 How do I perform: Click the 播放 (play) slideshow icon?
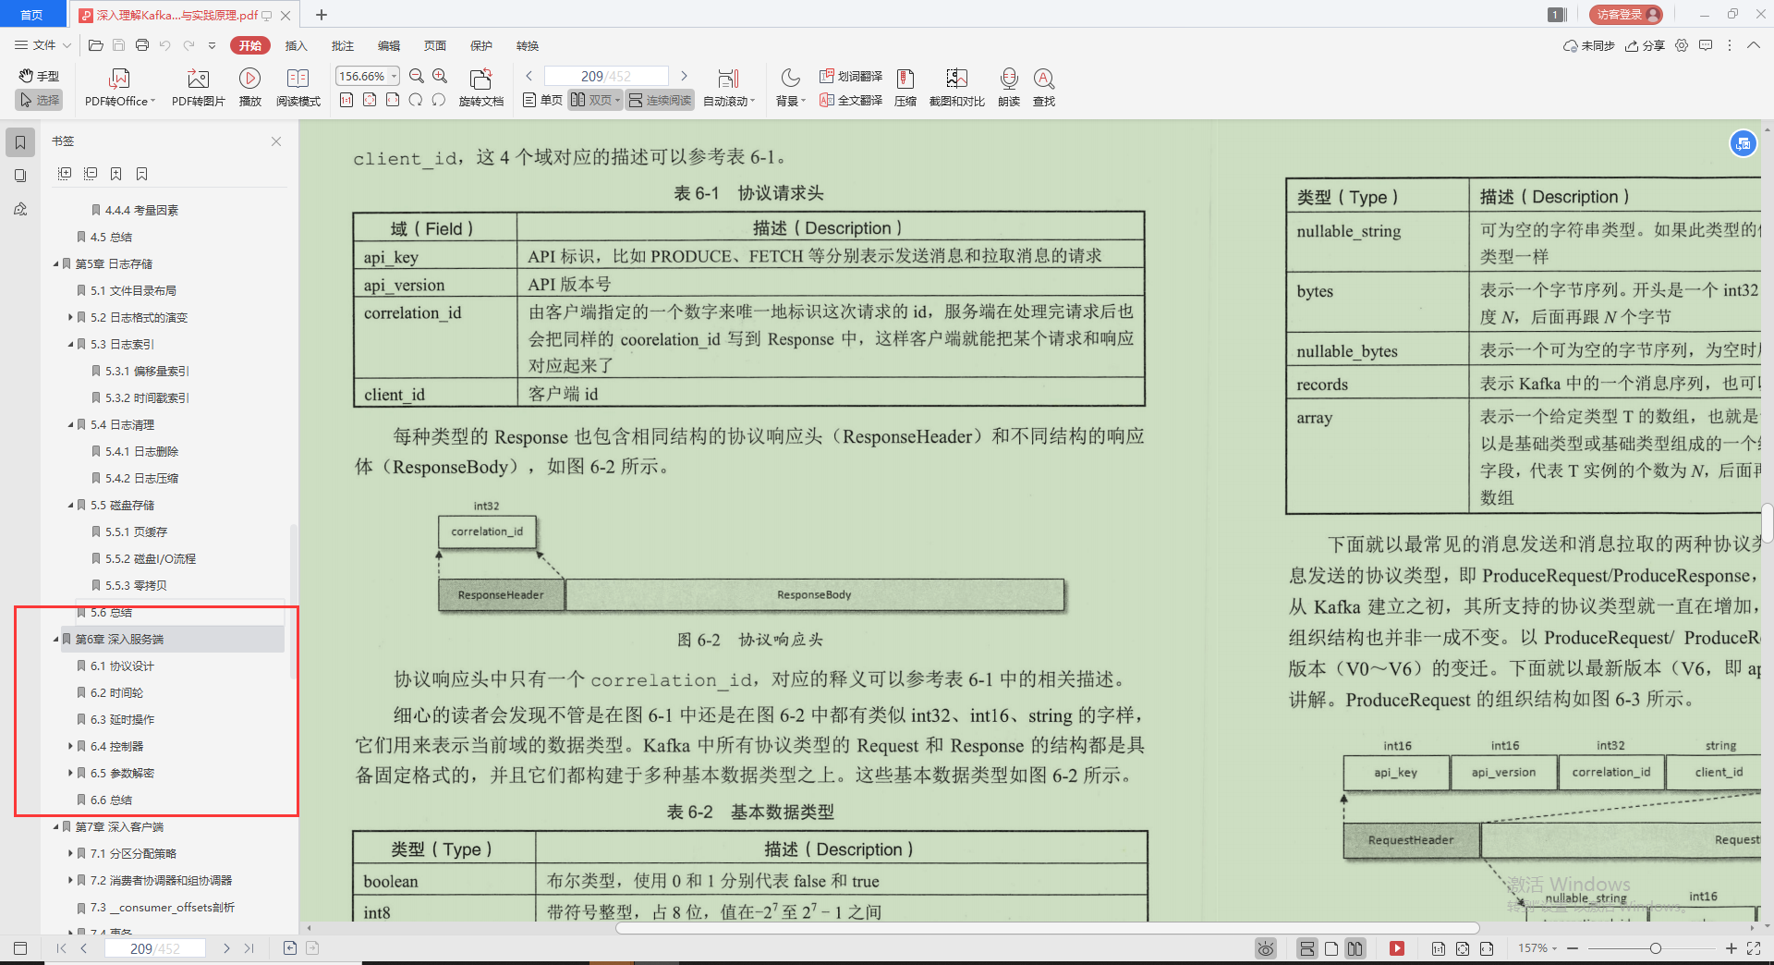coord(249,87)
